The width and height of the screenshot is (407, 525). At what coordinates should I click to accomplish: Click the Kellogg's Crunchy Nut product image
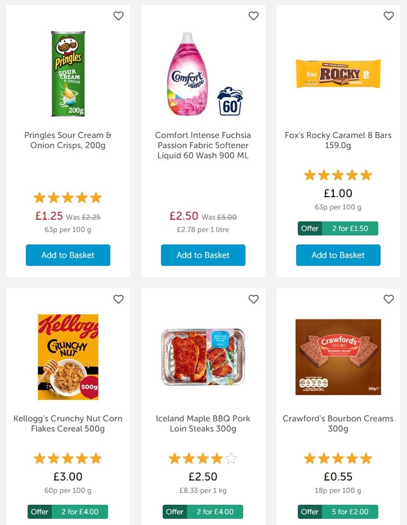click(x=68, y=356)
